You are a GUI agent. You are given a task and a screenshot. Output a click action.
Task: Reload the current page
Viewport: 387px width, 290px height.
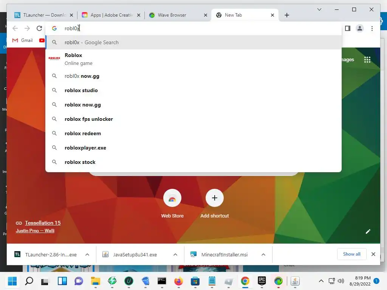point(39,28)
